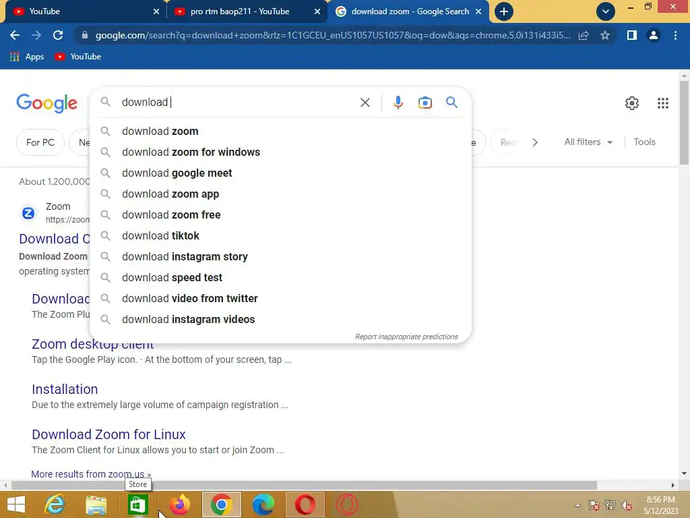Show hidden system tray icons
This screenshot has width=690, height=518.
(x=577, y=505)
